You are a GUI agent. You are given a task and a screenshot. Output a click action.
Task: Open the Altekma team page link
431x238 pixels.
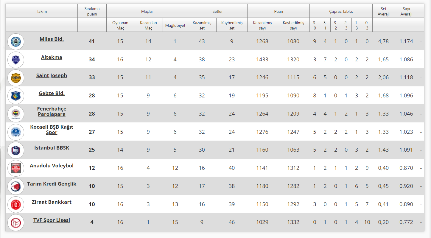pyautogui.click(x=52, y=57)
